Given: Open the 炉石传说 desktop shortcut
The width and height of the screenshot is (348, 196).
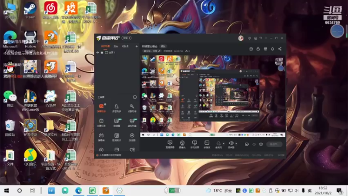Looking at the screenshot, I should point(30,128).
